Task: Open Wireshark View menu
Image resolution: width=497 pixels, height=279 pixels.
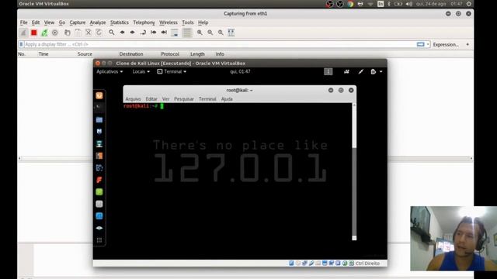Action: tap(49, 22)
